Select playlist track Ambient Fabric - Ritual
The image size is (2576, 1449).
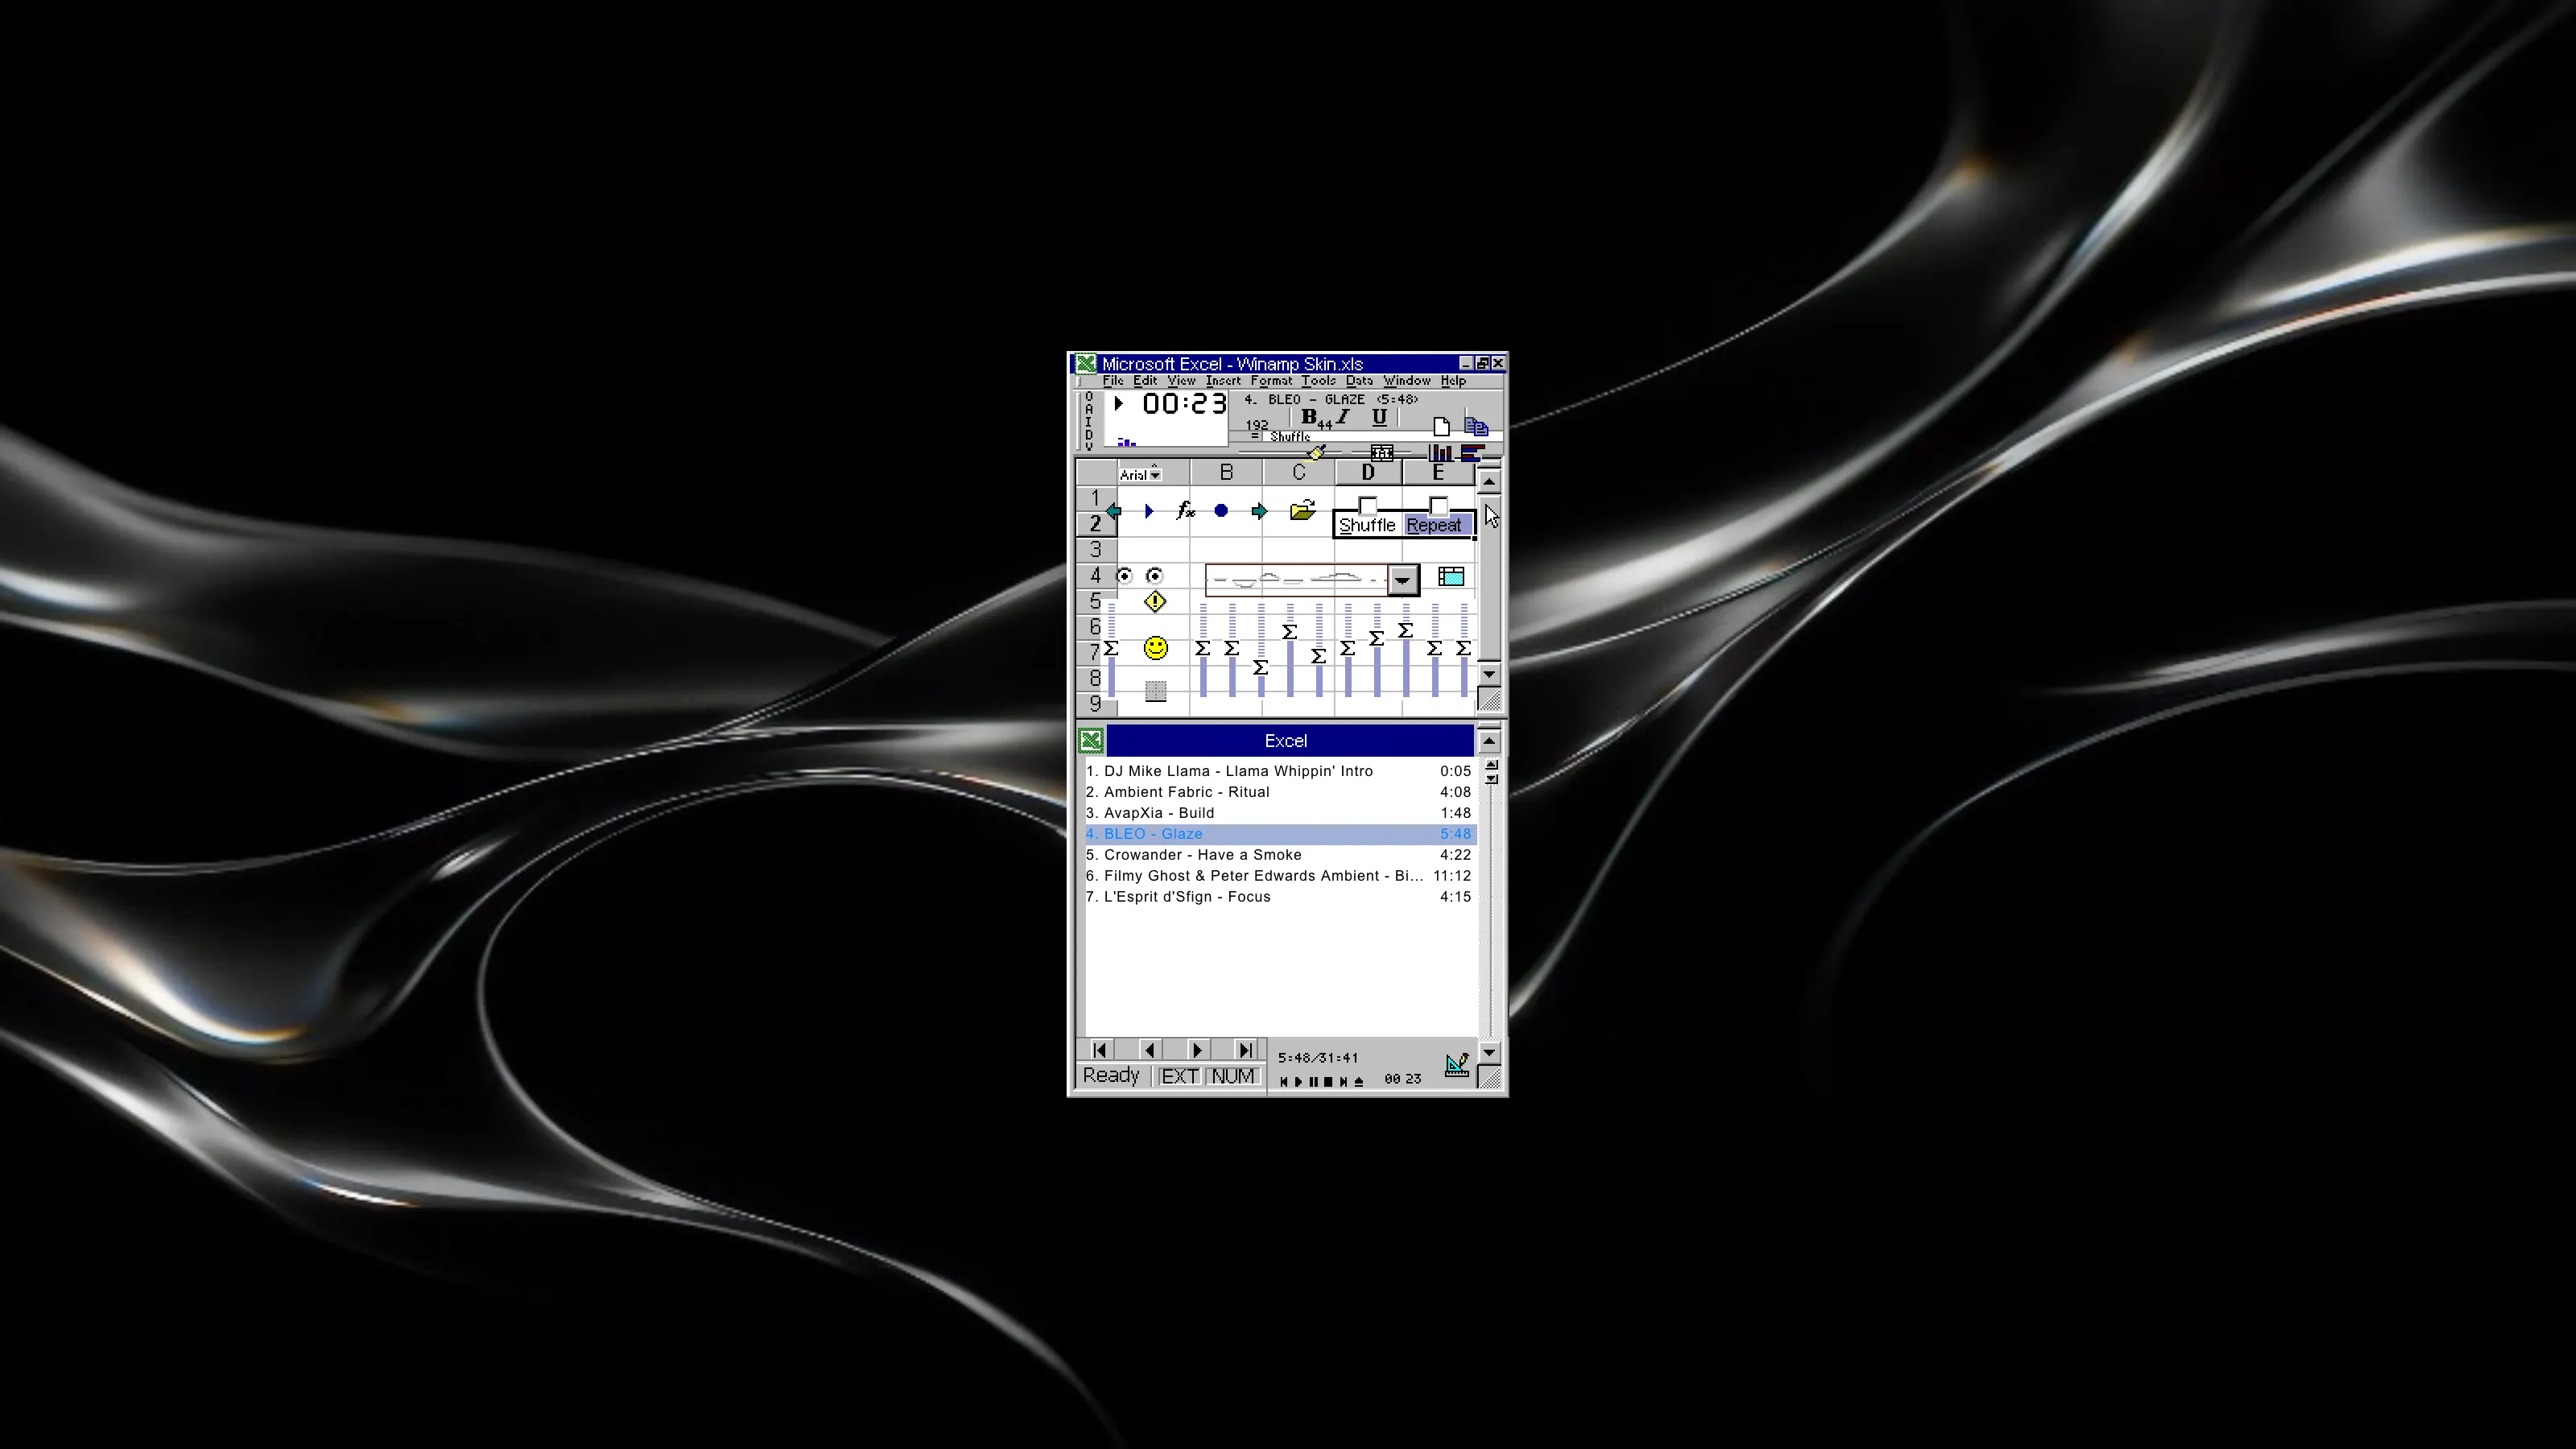[x=1279, y=792]
